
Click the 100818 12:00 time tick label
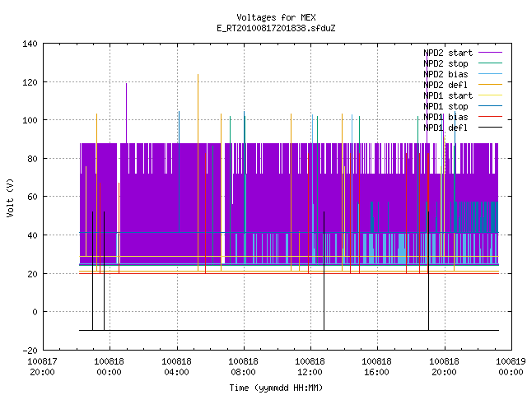point(310,367)
